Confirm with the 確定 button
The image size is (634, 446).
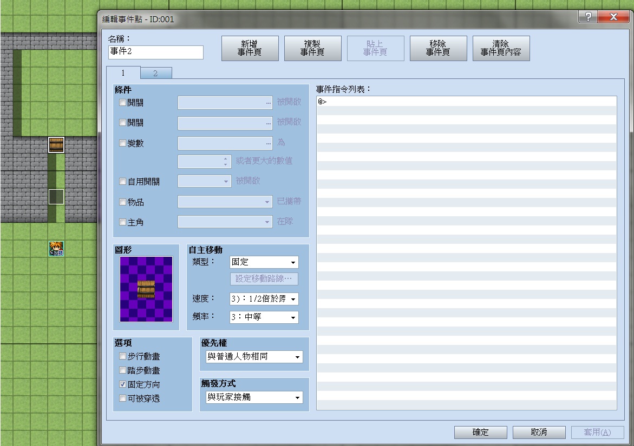[480, 432]
